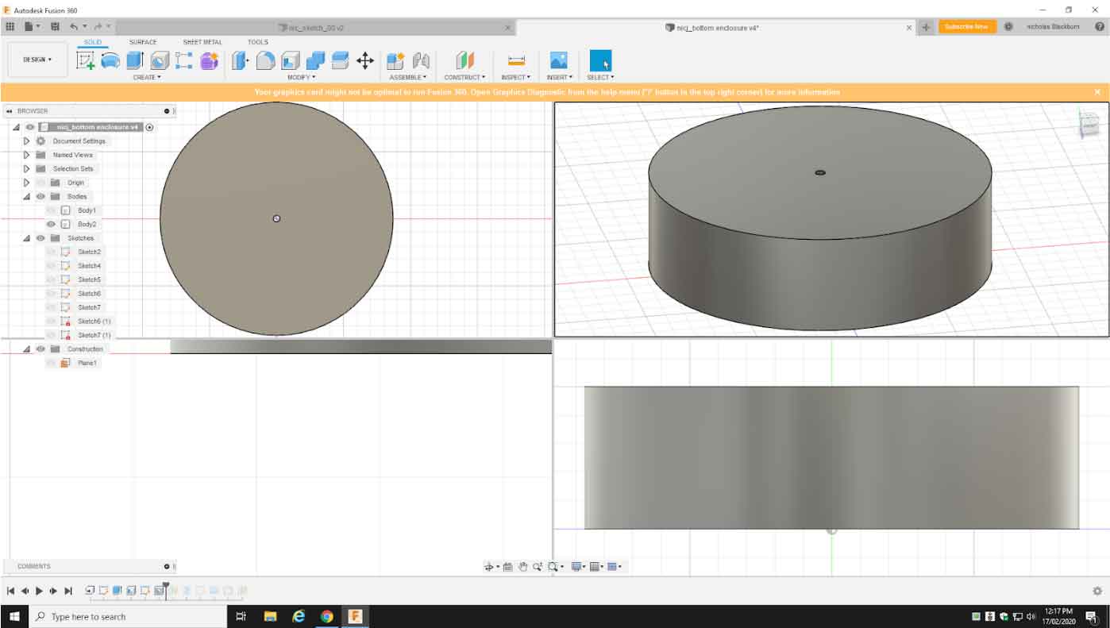Click the ViewCube in the perspective viewport
The width and height of the screenshot is (1110, 628).
tap(1087, 125)
